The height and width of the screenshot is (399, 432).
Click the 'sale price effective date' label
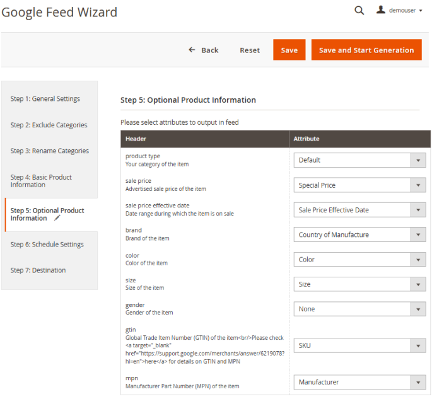pyautogui.click(x=157, y=205)
